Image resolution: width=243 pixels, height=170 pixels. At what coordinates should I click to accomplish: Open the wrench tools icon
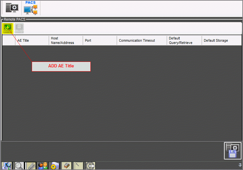point(31,166)
